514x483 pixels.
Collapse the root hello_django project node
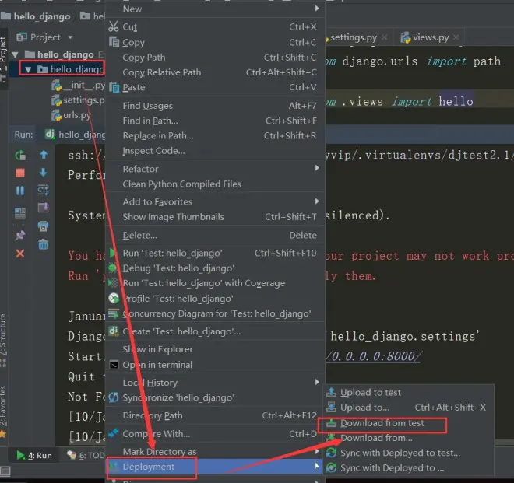[x=15, y=54]
